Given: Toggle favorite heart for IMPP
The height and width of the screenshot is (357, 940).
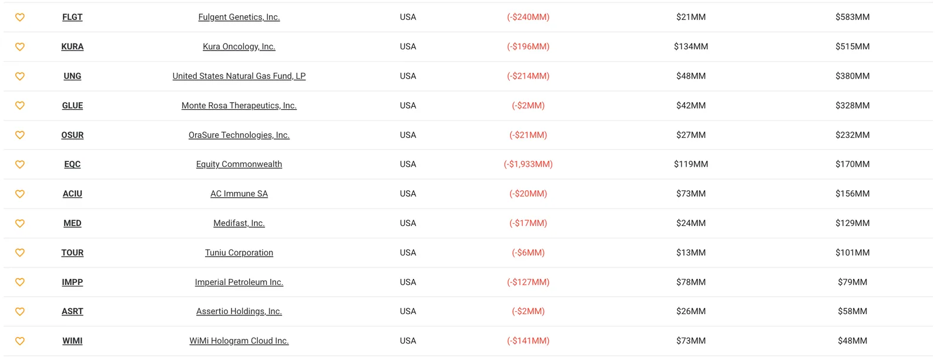Looking at the screenshot, I should tap(19, 282).
